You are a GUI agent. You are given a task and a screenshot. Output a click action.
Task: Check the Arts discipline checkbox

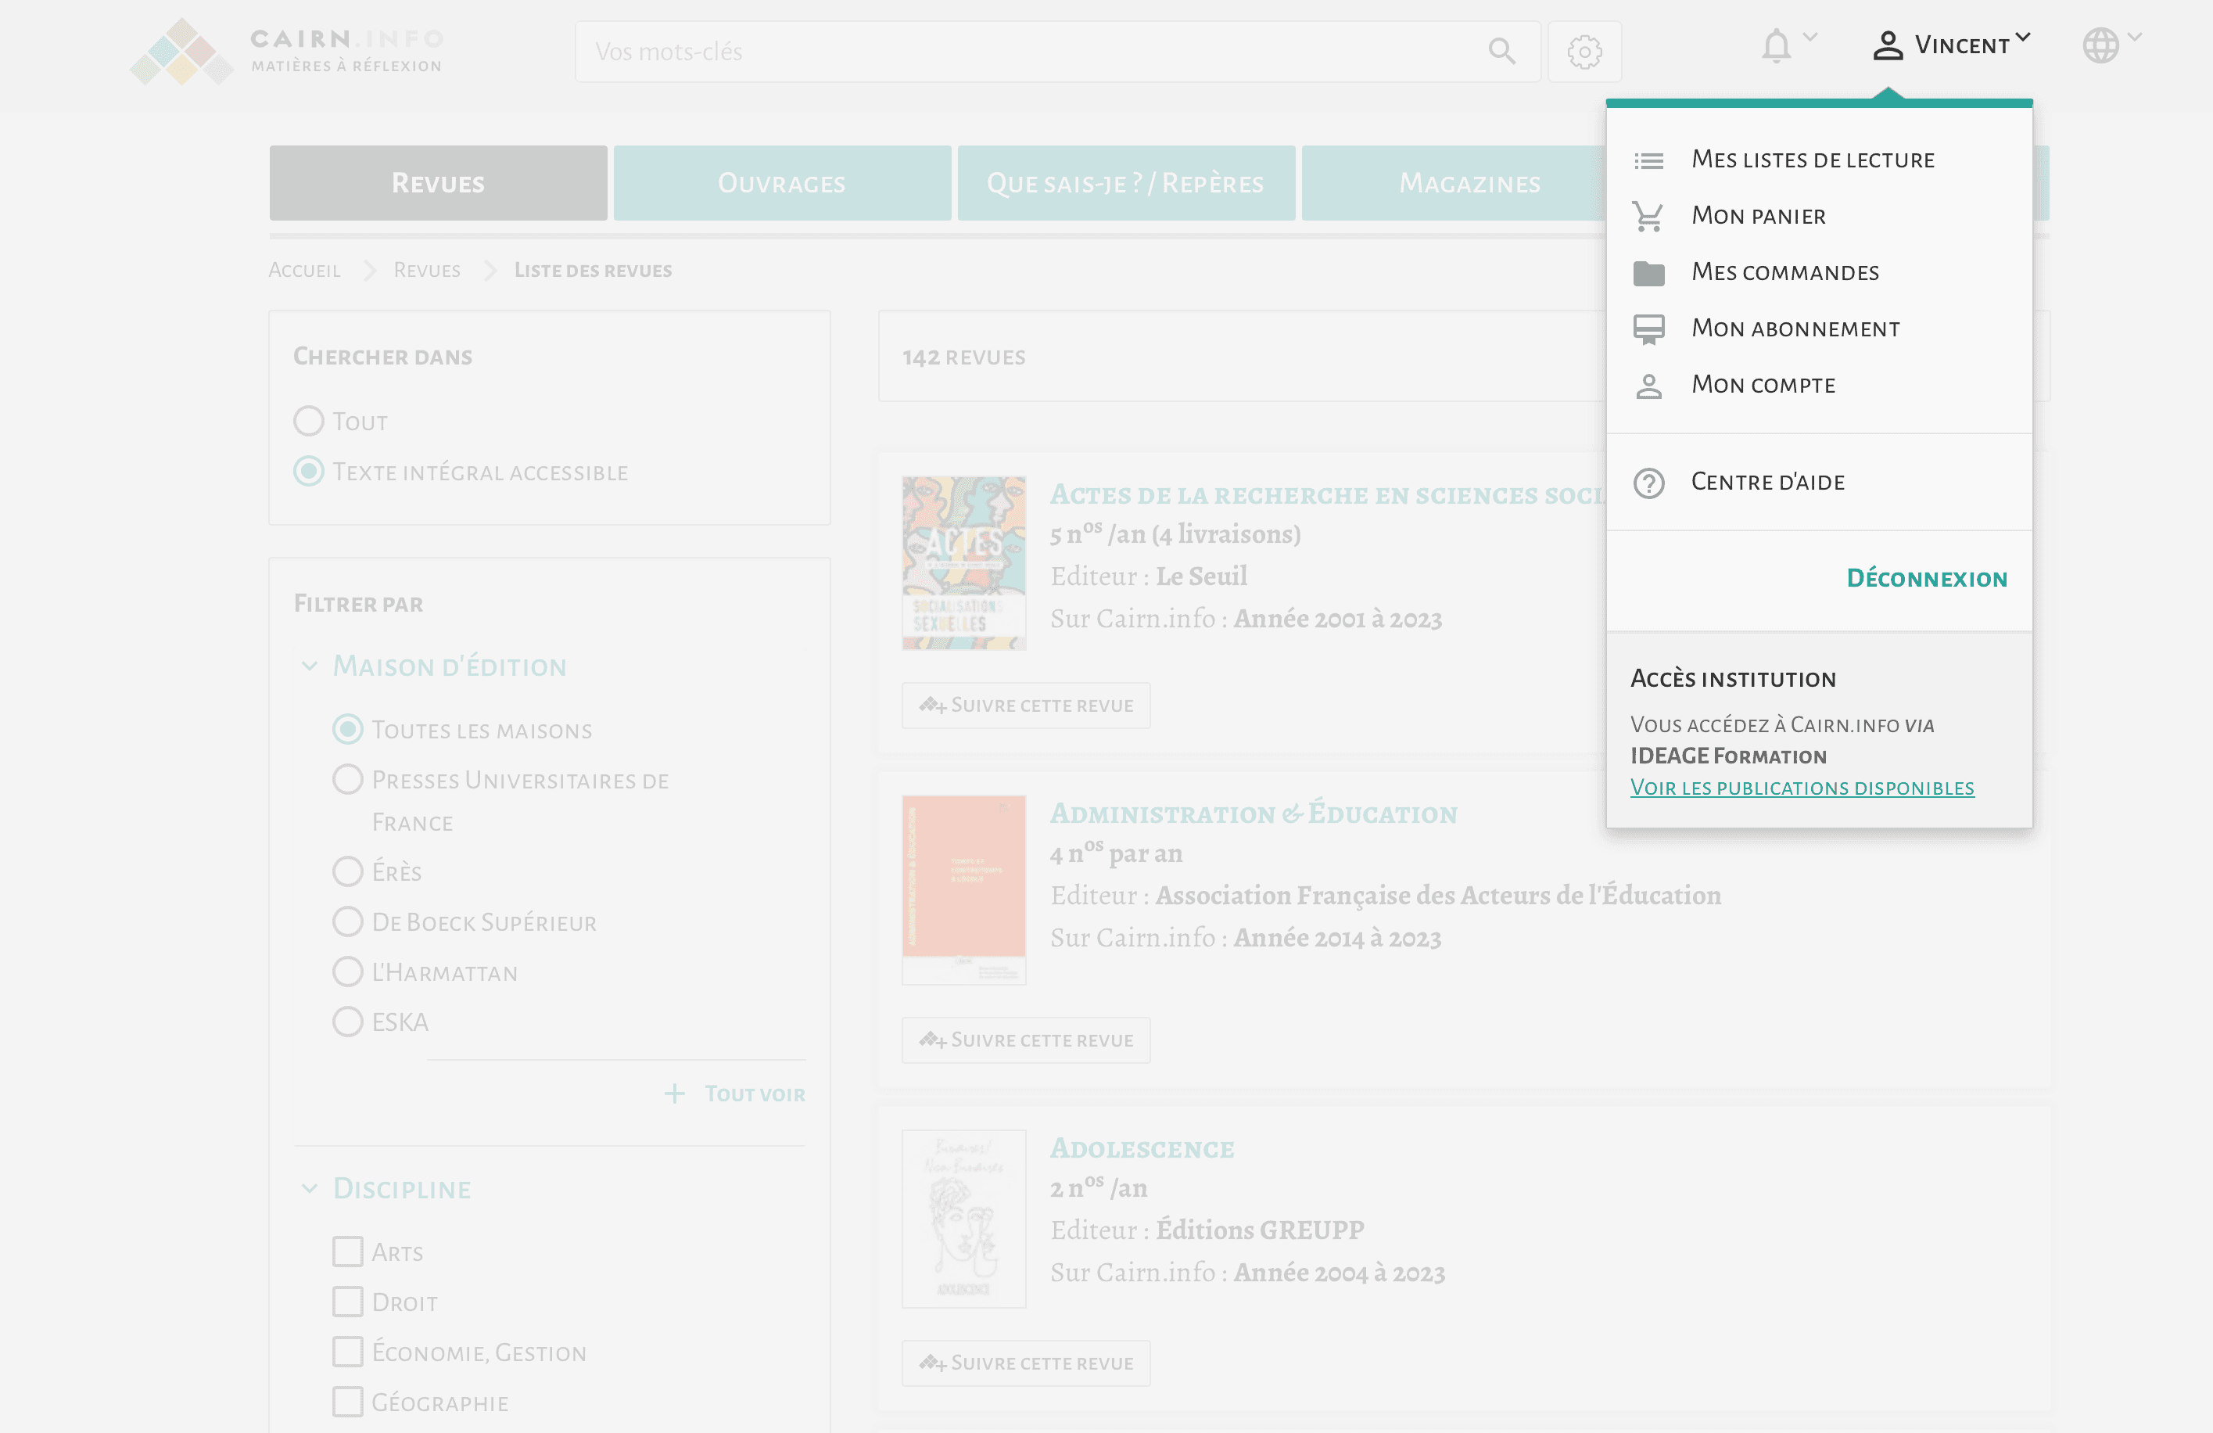point(348,1252)
